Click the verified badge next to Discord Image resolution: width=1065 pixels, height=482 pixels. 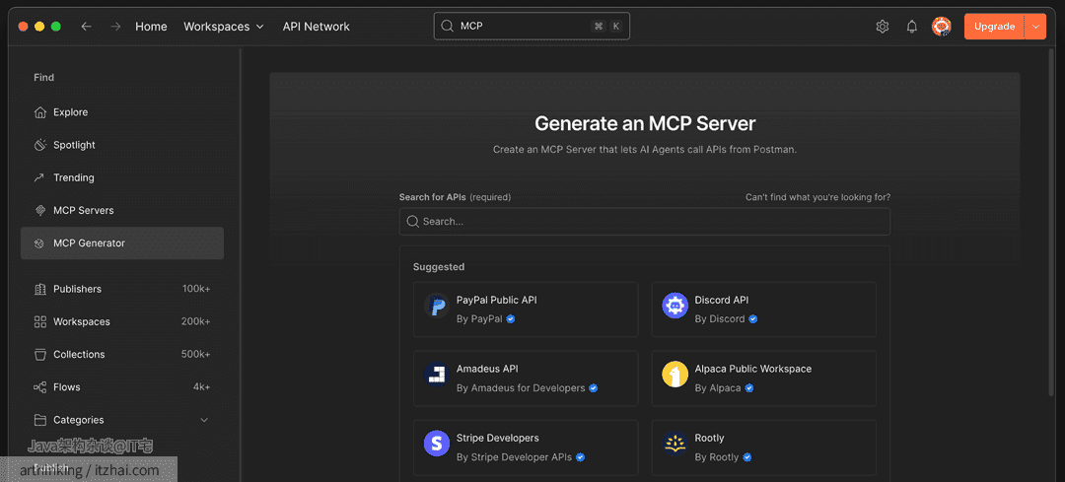point(753,319)
